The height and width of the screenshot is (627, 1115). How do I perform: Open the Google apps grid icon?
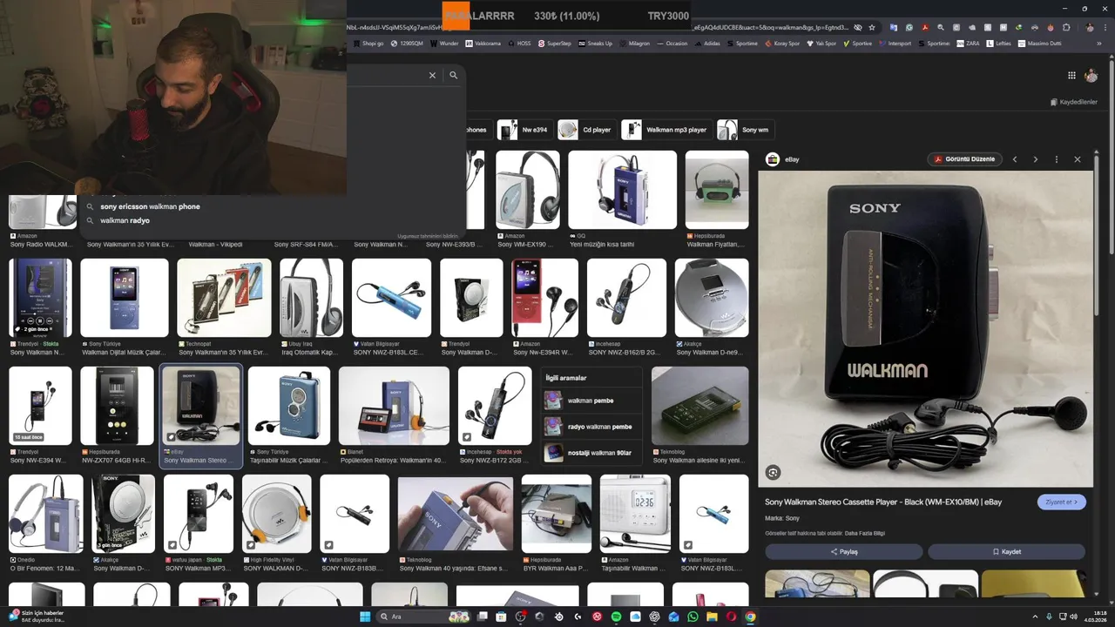1071,76
